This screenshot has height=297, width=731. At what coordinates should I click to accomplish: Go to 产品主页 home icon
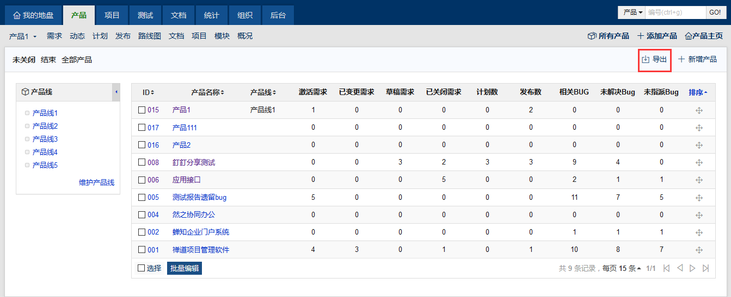pyautogui.click(x=689, y=36)
